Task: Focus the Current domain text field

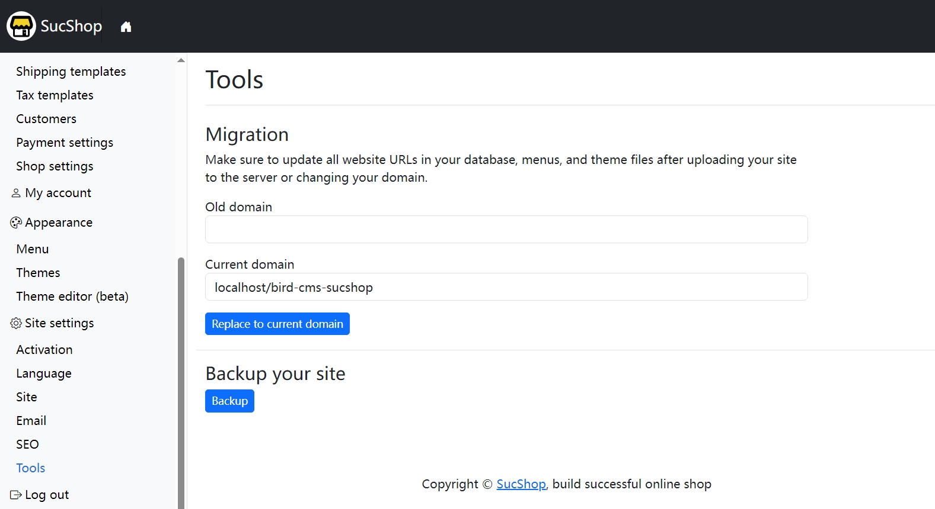Action: (506, 287)
